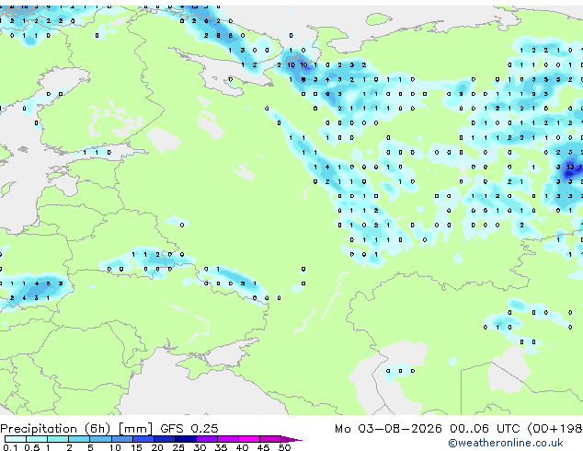The height and width of the screenshot is (451, 583).
Task: Pick the 30–35 mm purple legend swatch
Action: click(206, 439)
